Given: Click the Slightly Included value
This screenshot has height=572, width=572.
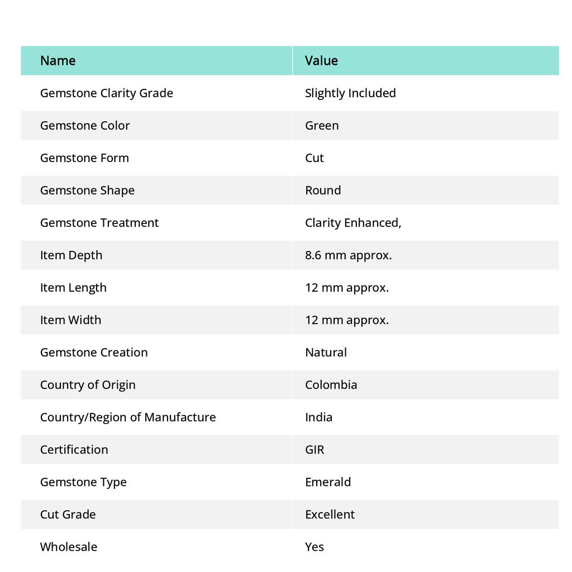Looking at the screenshot, I should click(350, 93).
